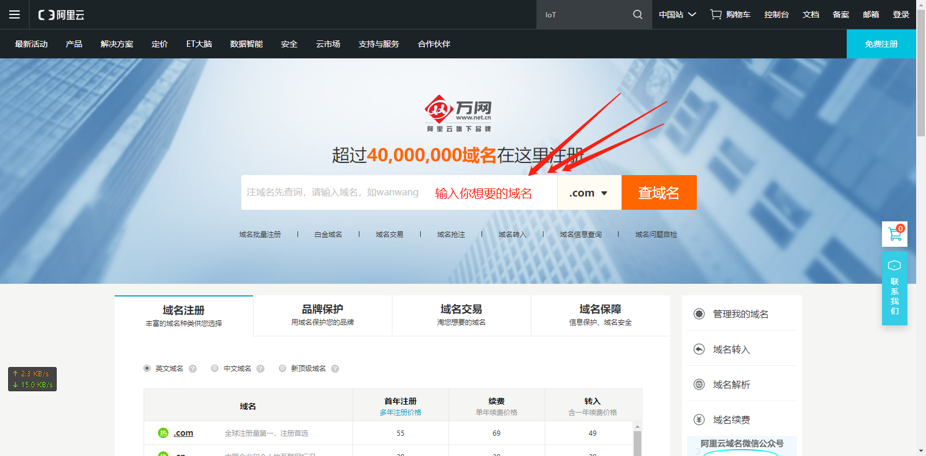The image size is (926, 456).
Task: Open the shopping cart in header
Action: pyautogui.click(x=730, y=14)
